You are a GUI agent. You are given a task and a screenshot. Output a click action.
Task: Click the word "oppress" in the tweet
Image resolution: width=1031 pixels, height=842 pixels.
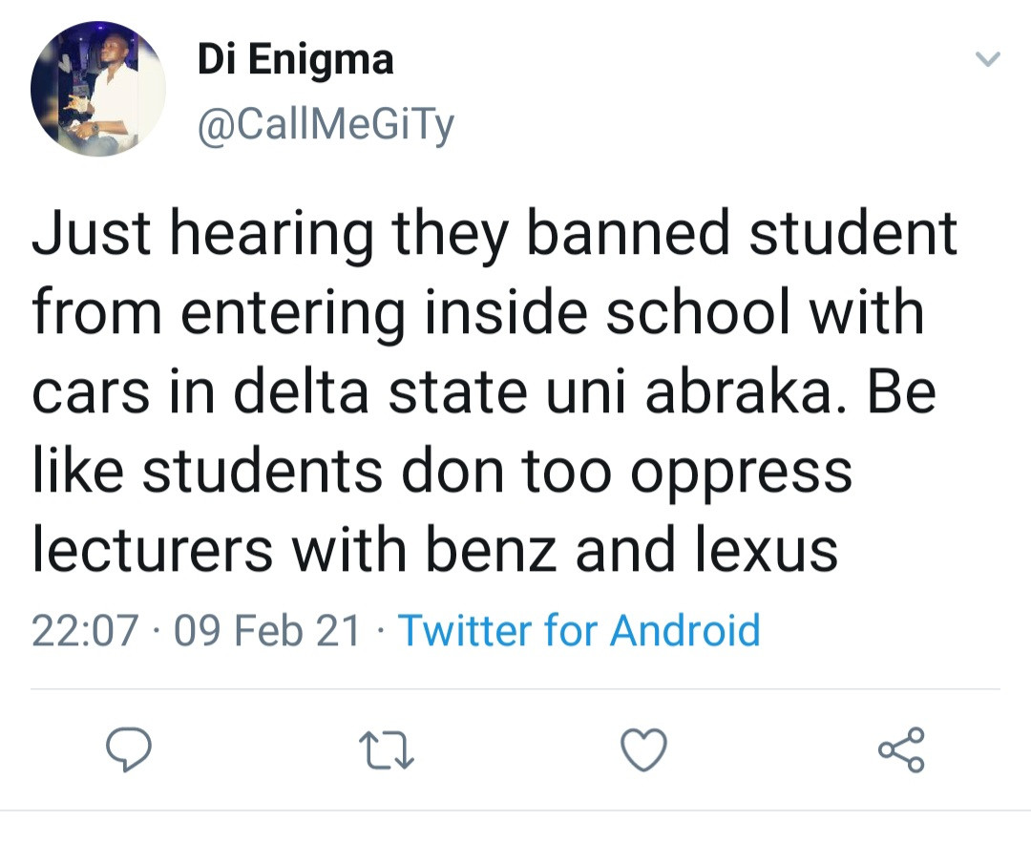pyautogui.click(x=745, y=472)
